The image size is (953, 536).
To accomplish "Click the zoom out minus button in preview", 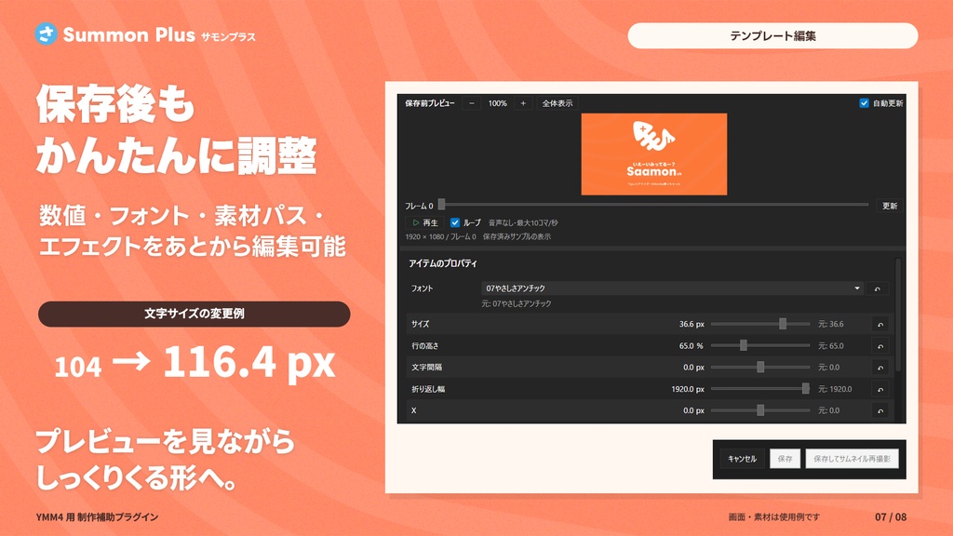I will 472,103.
